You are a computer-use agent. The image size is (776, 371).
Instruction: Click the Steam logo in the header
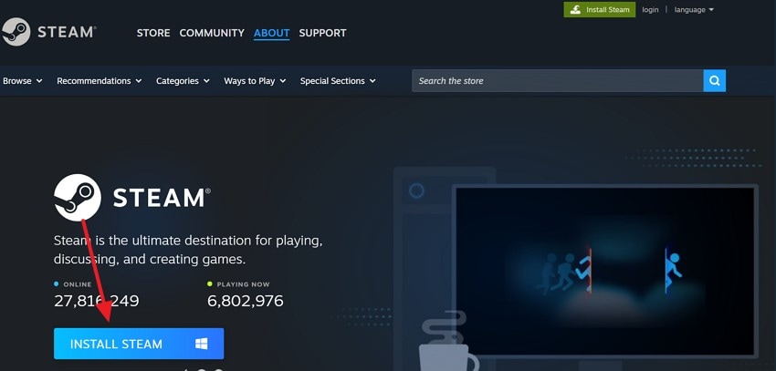click(48, 32)
